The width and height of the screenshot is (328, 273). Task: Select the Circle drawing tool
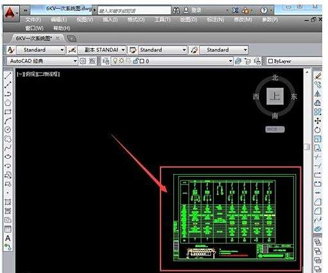point(8,130)
